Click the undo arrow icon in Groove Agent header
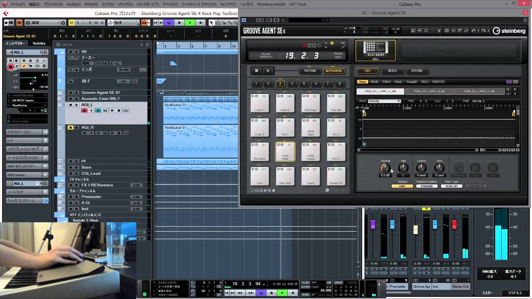 click(473, 31)
